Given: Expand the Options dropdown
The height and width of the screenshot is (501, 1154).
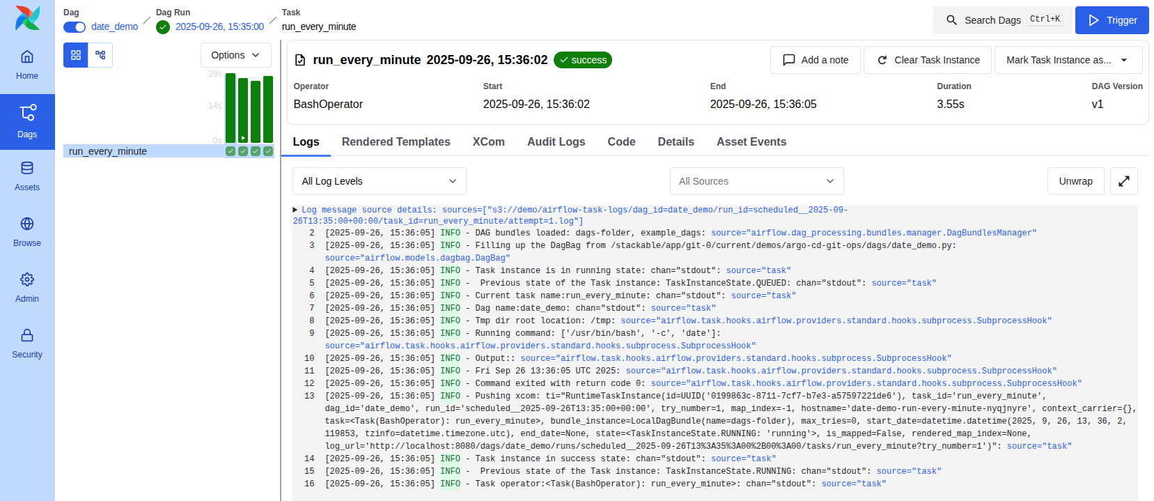Looking at the screenshot, I should tap(235, 55).
